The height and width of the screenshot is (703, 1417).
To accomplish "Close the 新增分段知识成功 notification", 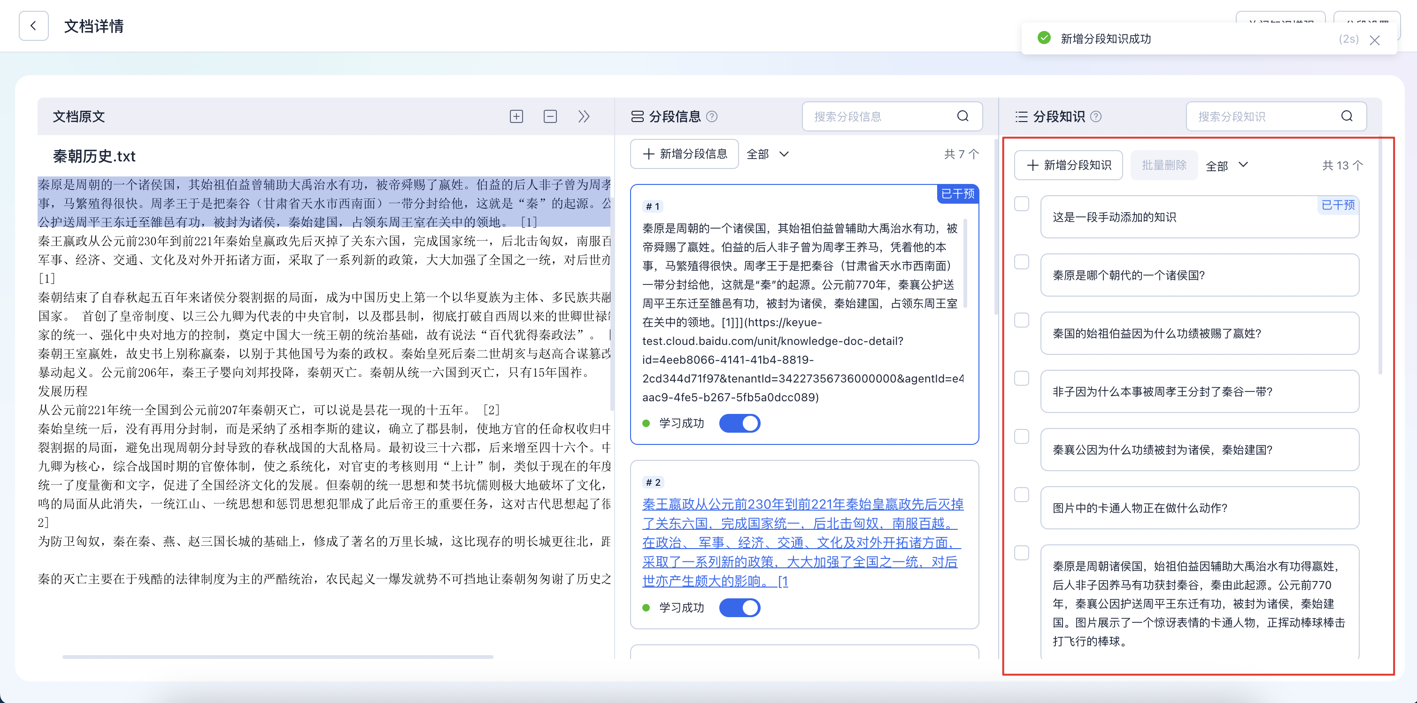I will pos(1375,40).
